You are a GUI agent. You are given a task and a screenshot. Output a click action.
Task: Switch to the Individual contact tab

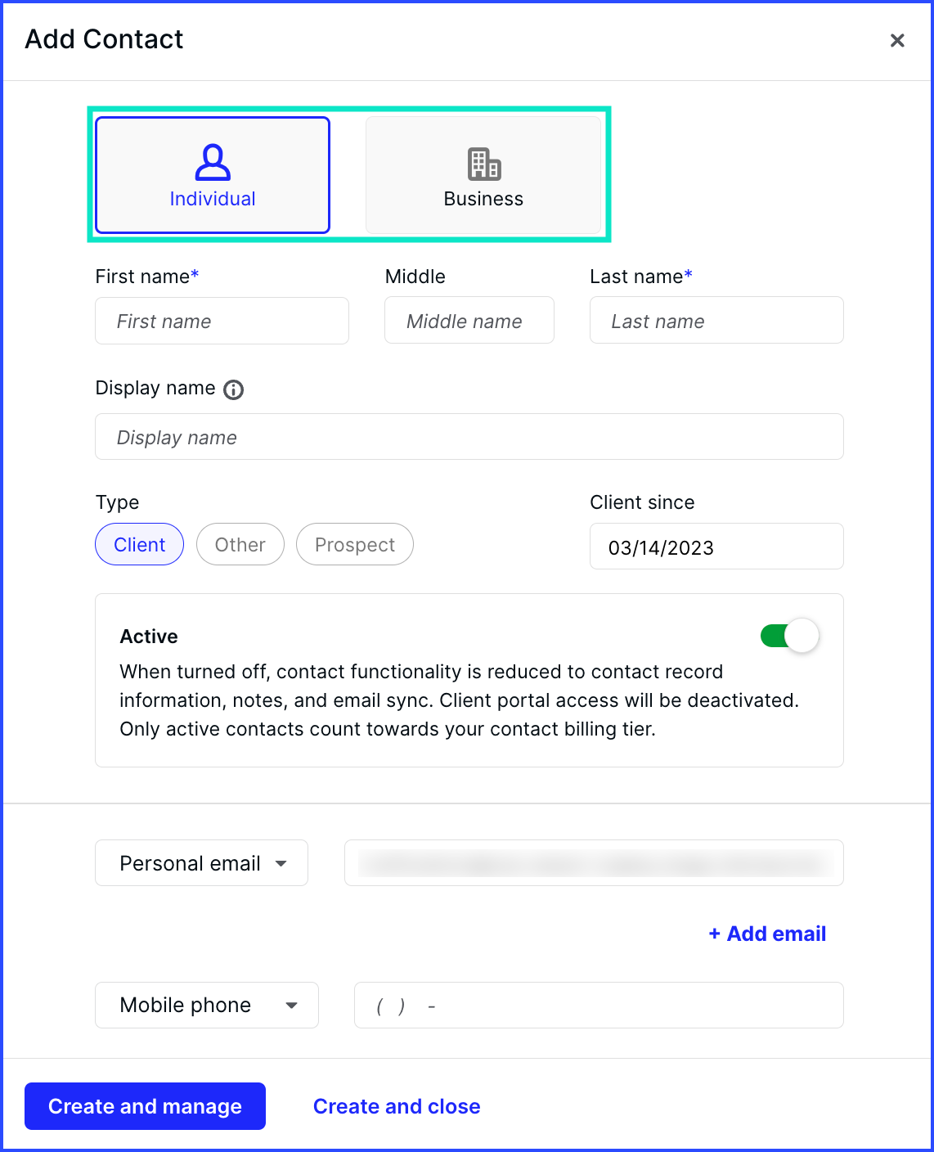213,175
